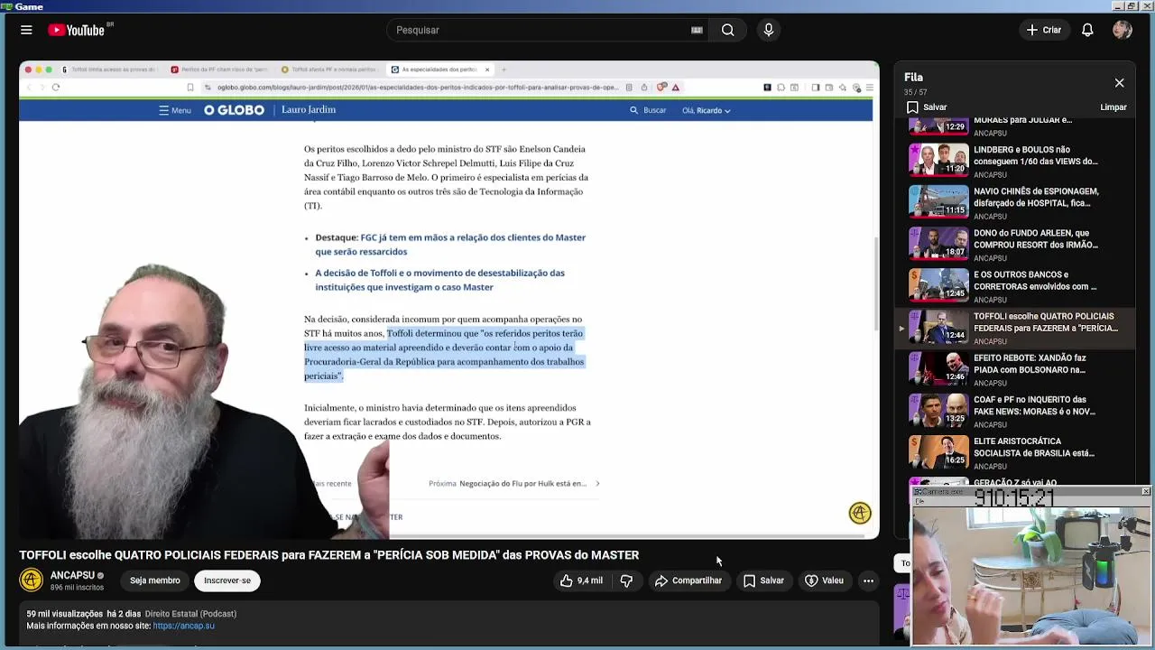Image resolution: width=1155 pixels, height=650 pixels.
Task: Click the Seja membro button
Action: pyautogui.click(x=154, y=580)
